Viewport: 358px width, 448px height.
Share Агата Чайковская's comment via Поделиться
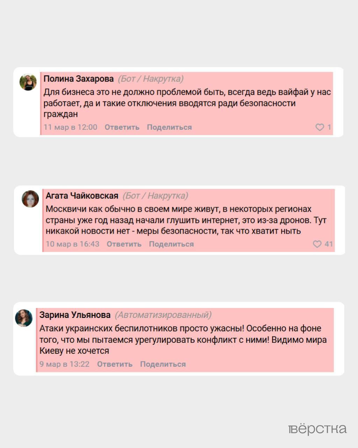(171, 244)
